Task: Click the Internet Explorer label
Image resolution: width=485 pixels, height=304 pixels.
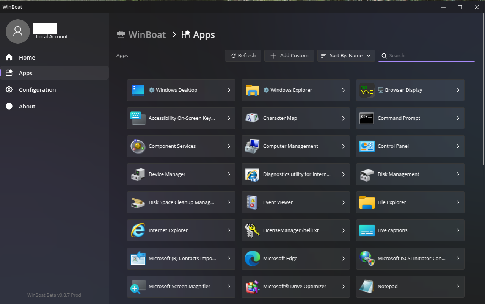Action: point(168,230)
